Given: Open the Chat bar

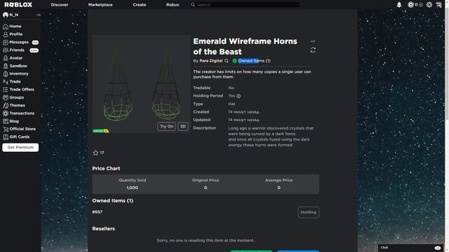Looking at the screenshot, I should point(411,248).
